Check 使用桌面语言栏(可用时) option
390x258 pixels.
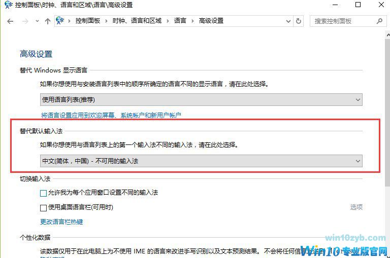pos(43,208)
